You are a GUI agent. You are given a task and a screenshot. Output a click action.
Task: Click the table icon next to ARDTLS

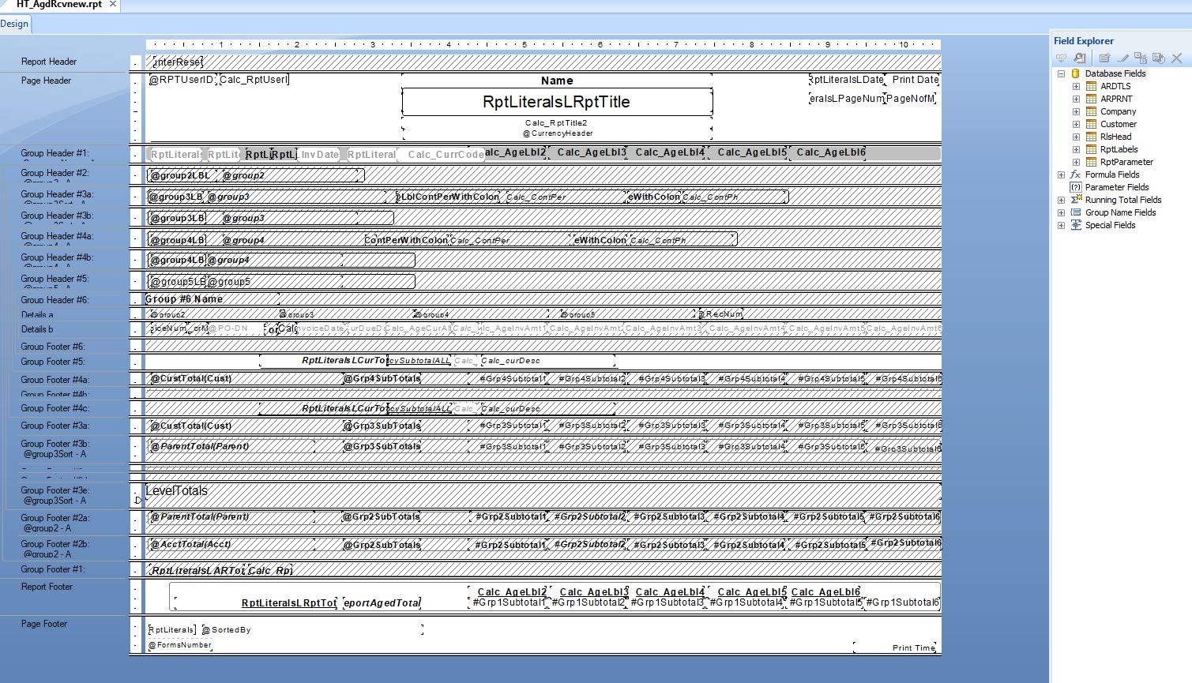(1091, 86)
